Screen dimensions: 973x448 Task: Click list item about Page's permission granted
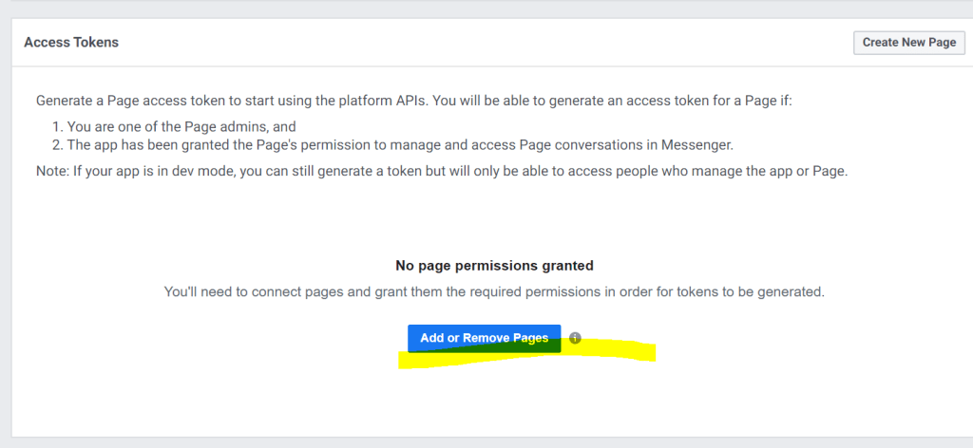tap(399, 145)
